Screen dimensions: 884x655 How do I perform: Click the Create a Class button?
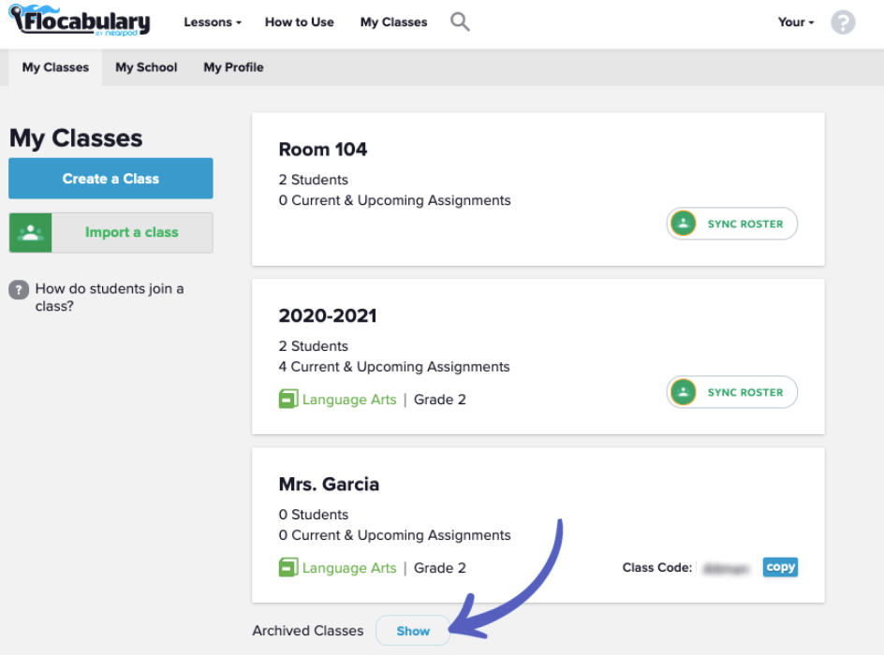click(110, 178)
